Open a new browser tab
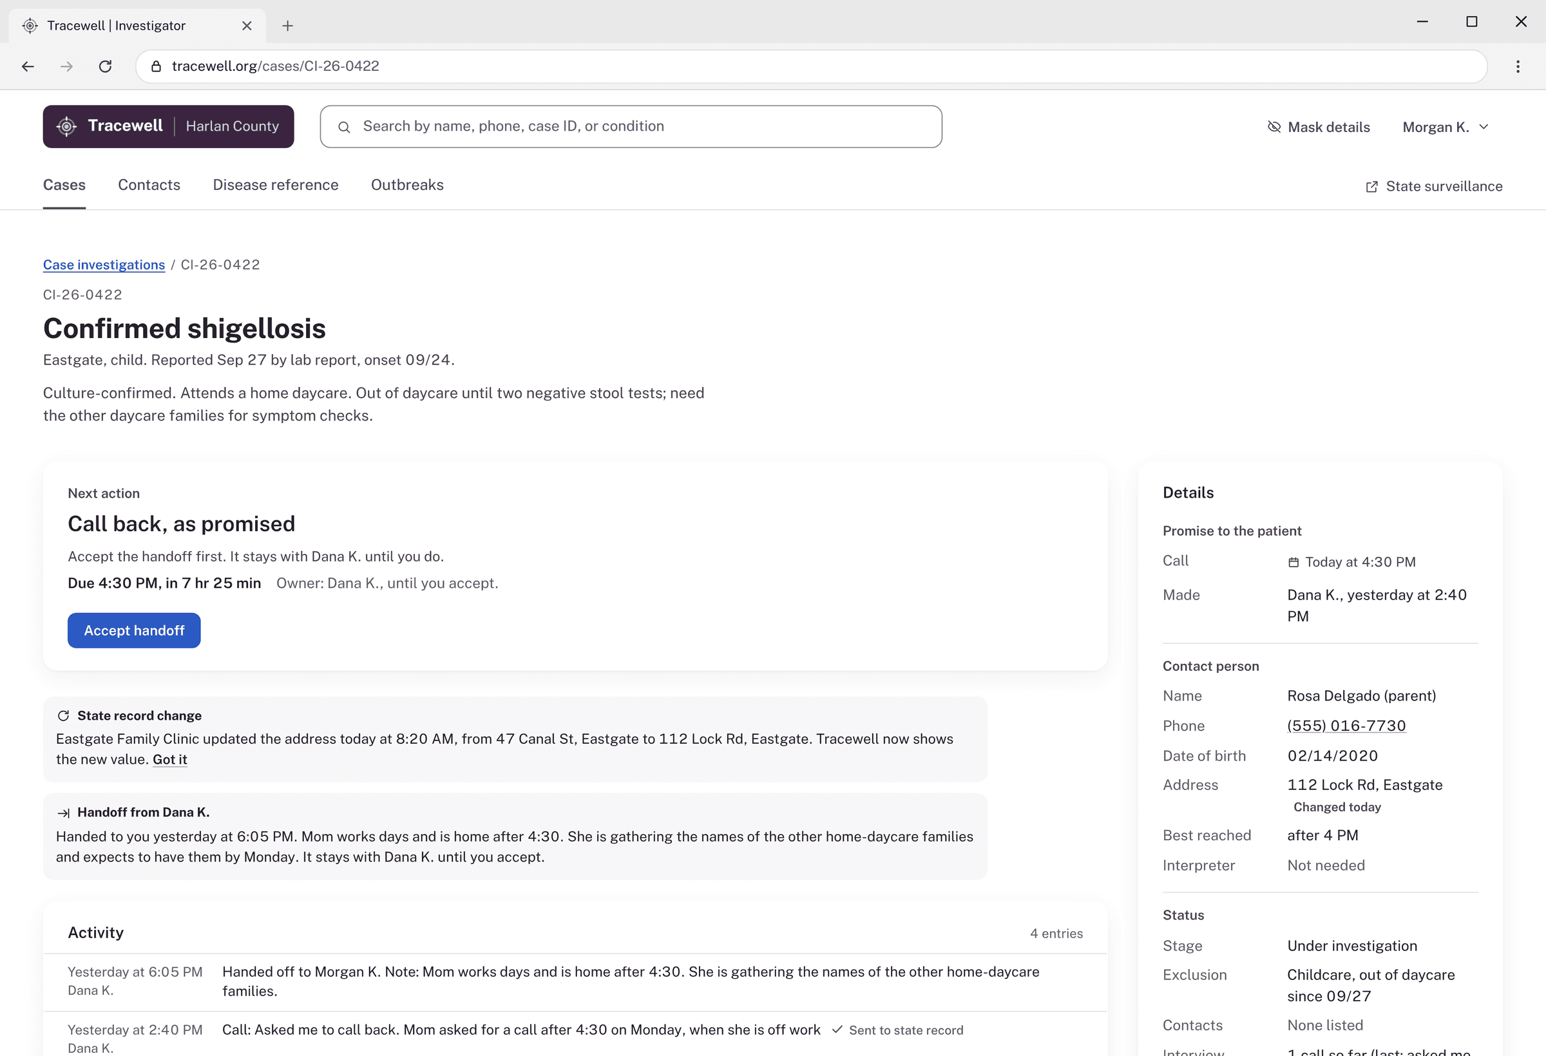The width and height of the screenshot is (1546, 1056). pos(287,26)
